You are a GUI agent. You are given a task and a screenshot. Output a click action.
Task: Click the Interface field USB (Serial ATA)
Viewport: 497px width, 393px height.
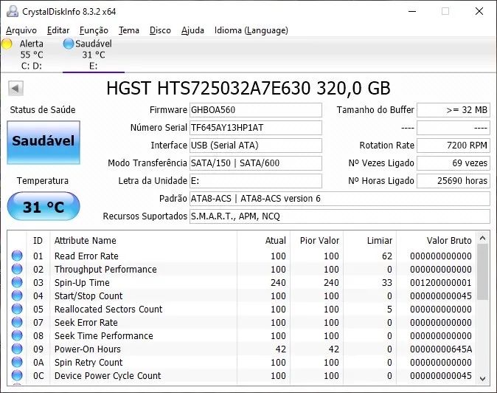tap(256, 146)
